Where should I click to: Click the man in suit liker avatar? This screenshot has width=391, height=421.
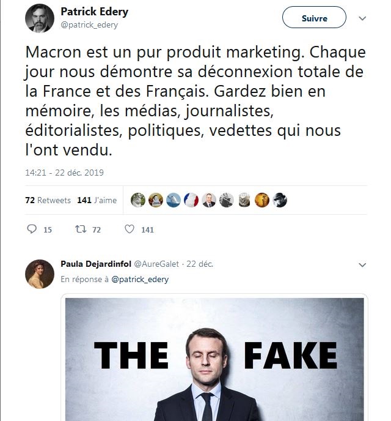pos(209,200)
